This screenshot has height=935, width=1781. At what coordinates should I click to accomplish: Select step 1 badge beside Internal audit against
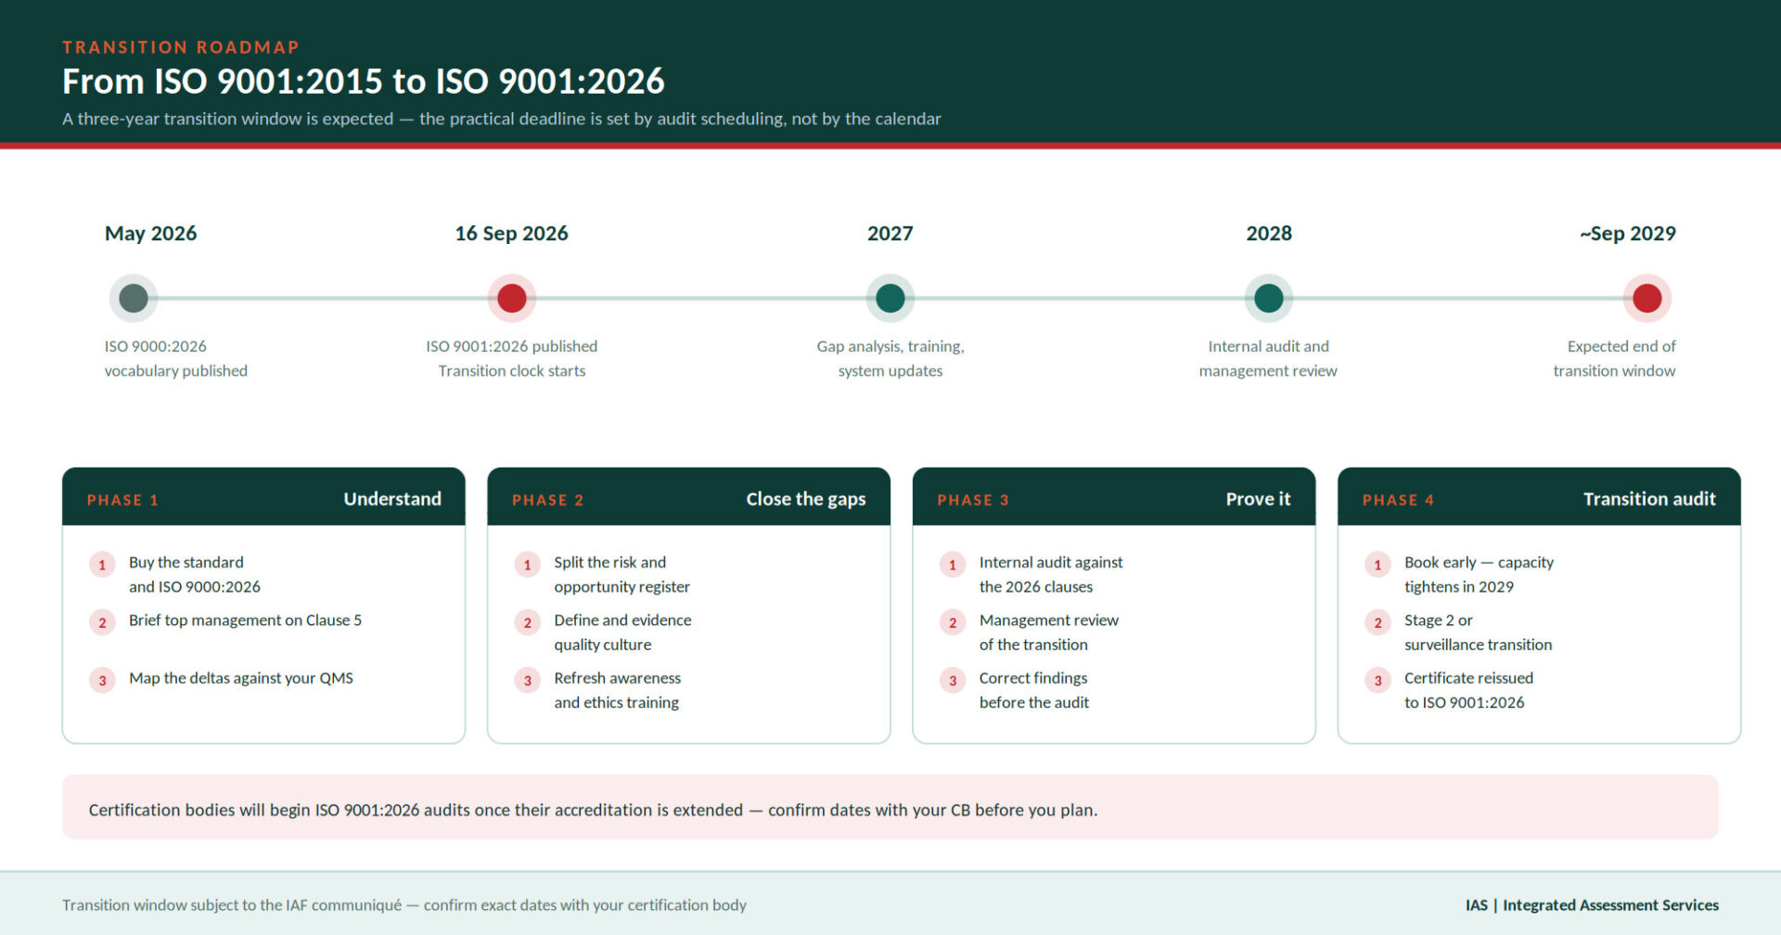pos(953,564)
